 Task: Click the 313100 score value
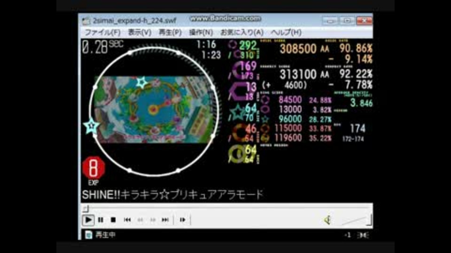298,74
